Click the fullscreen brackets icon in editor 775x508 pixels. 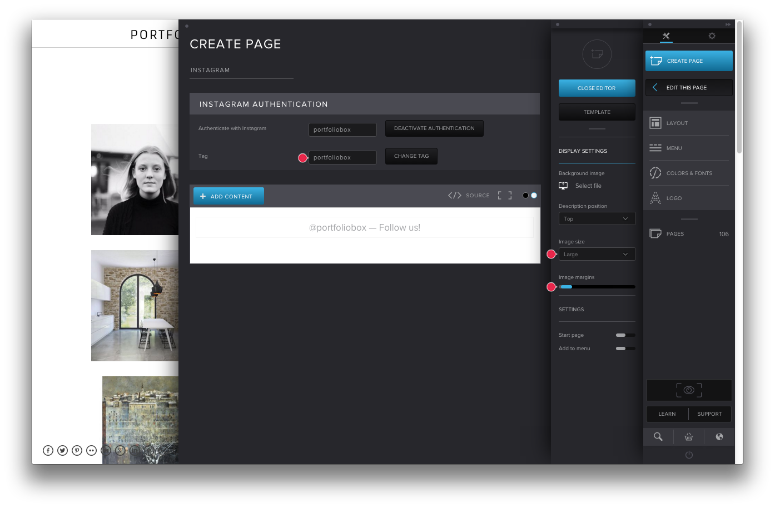click(x=505, y=195)
